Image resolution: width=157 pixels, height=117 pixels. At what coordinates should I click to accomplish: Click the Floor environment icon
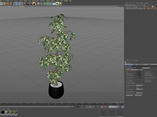(54, 4)
